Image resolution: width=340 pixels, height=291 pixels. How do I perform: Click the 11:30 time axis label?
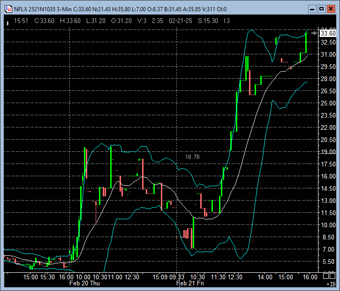[218, 277]
